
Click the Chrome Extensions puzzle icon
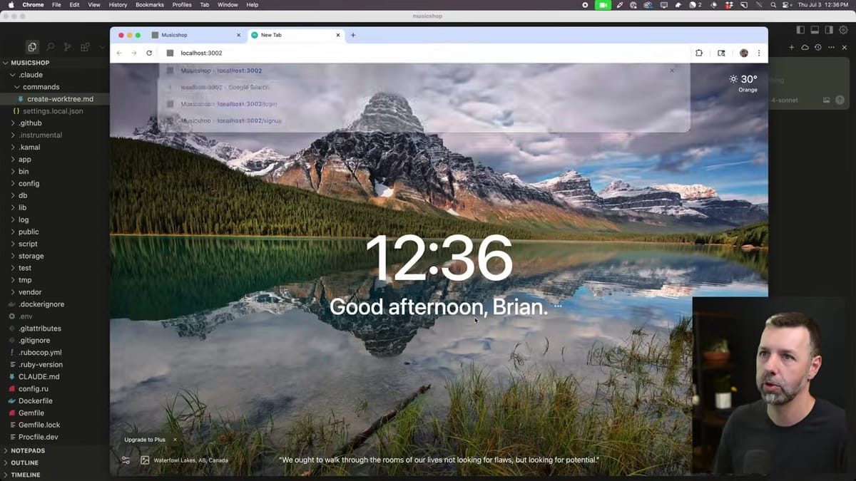coord(699,53)
